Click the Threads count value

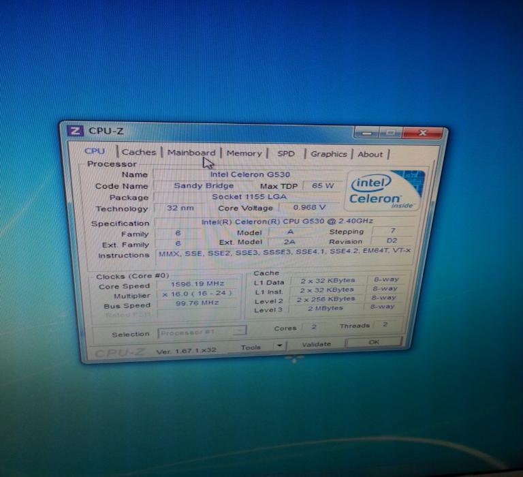point(385,324)
